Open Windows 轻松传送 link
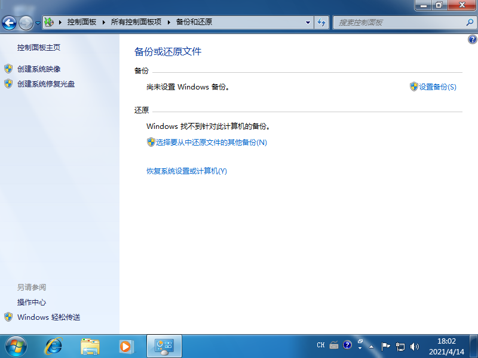Viewport: 478px width, 358px height. click(49, 317)
